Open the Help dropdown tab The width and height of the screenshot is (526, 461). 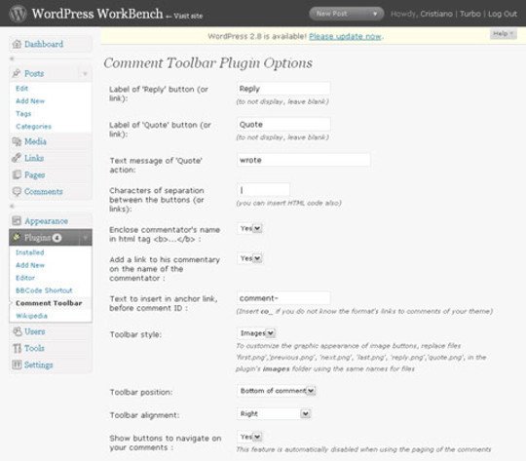[x=504, y=34]
